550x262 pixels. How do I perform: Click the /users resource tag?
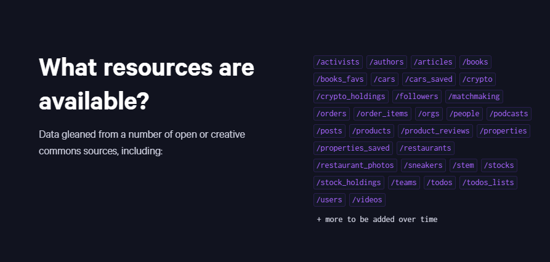[x=330, y=199]
